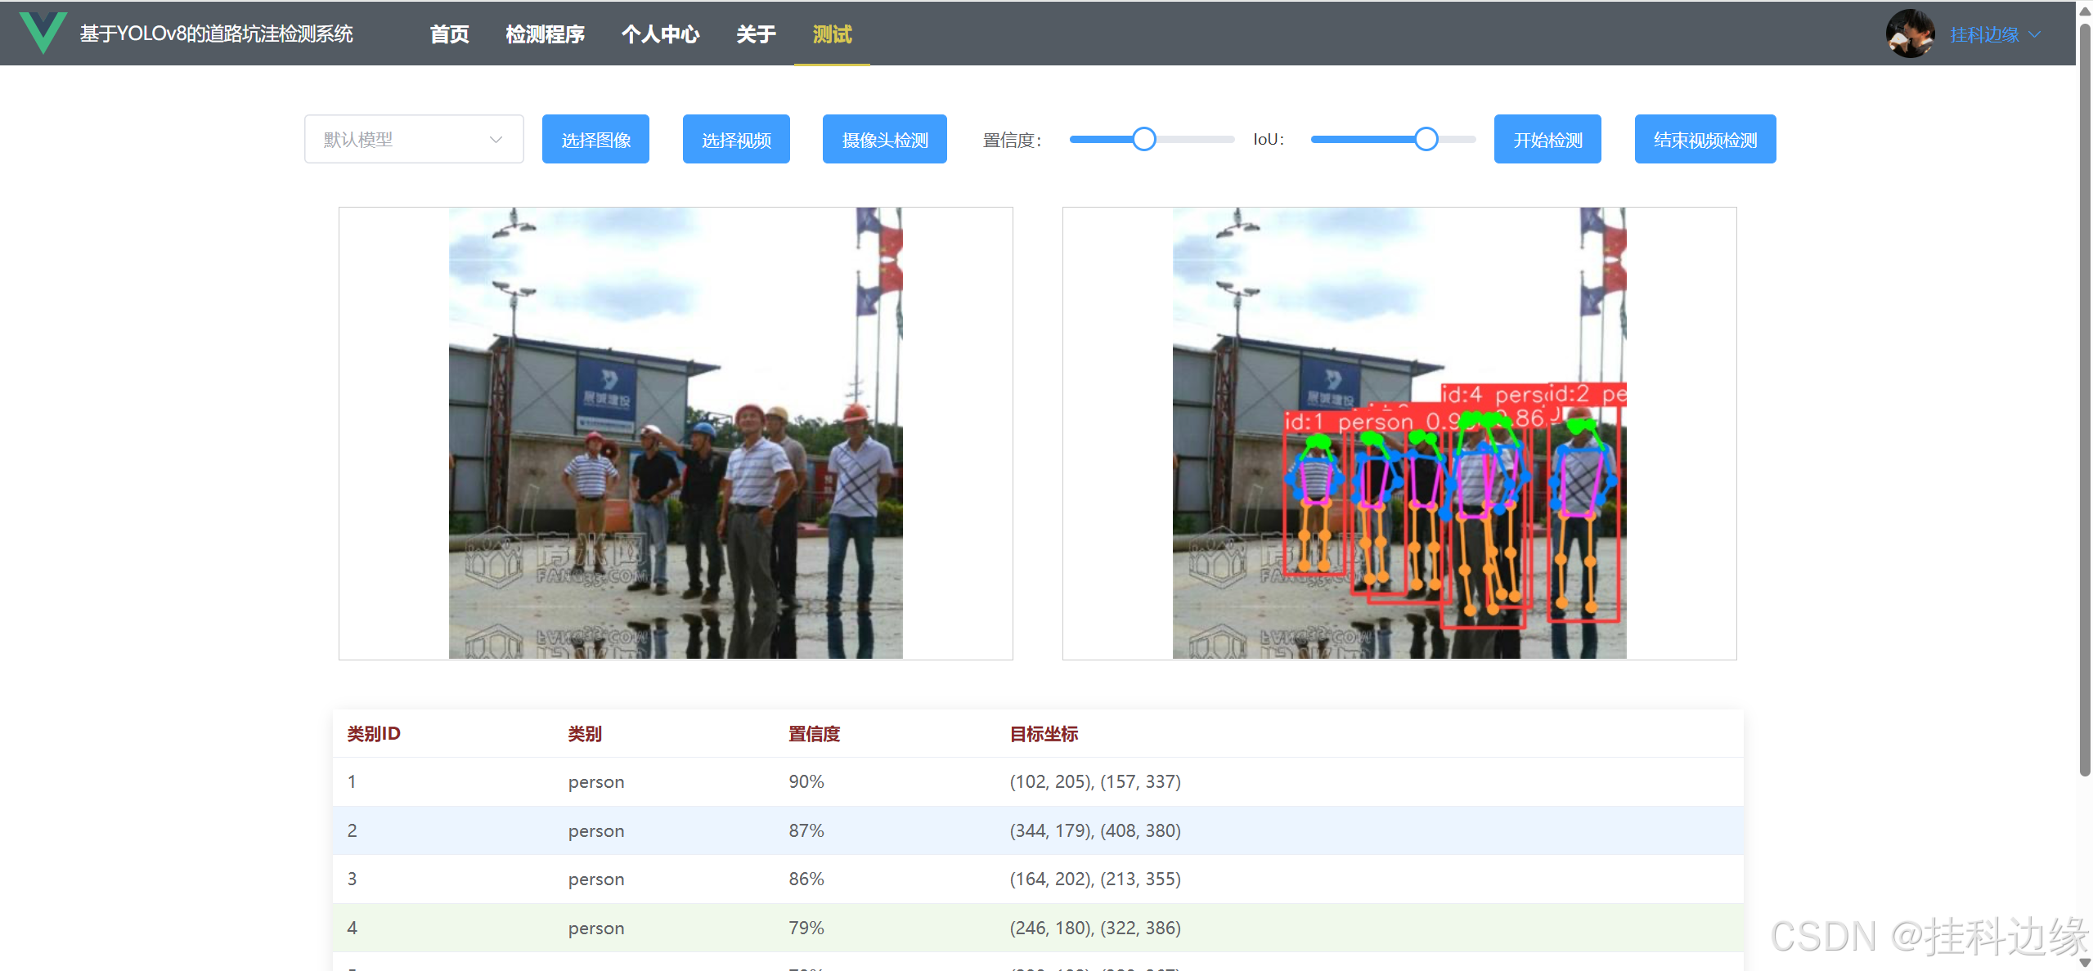Viewport: 2093px width, 971px height.
Task: Click the IoU slider handle
Action: tap(1426, 140)
